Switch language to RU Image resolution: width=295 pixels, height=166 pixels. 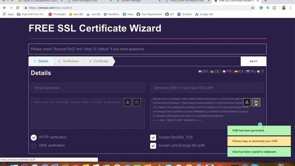[251, 71]
